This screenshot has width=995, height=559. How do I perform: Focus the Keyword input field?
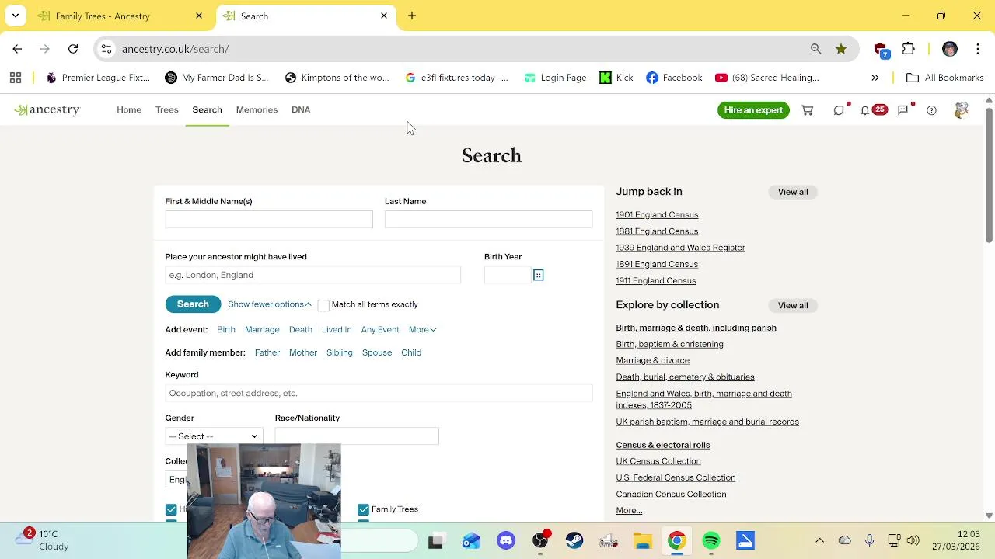tap(379, 393)
